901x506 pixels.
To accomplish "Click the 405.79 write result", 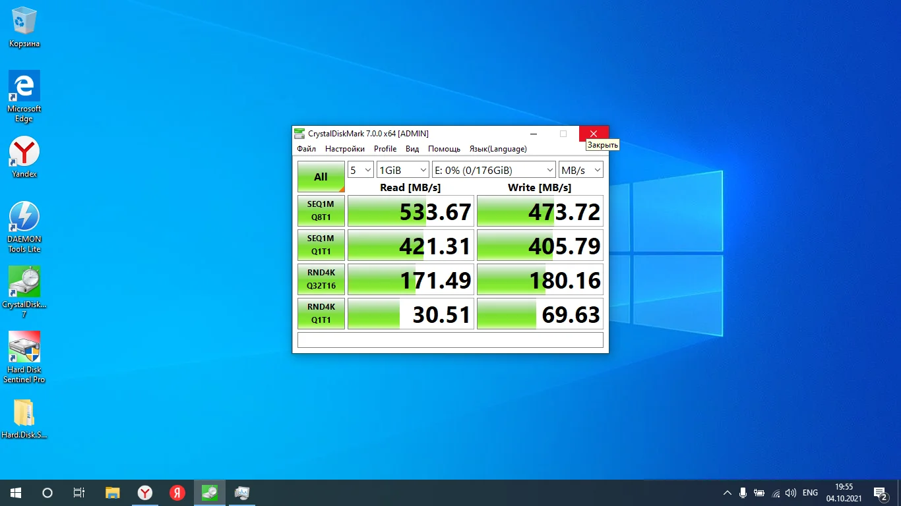I will [x=540, y=246].
